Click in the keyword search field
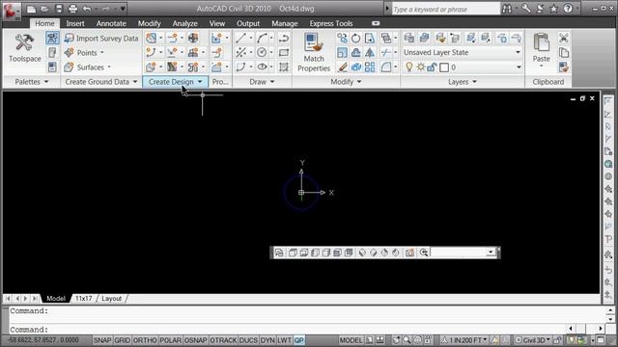This screenshot has height=347, width=618. (445, 9)
